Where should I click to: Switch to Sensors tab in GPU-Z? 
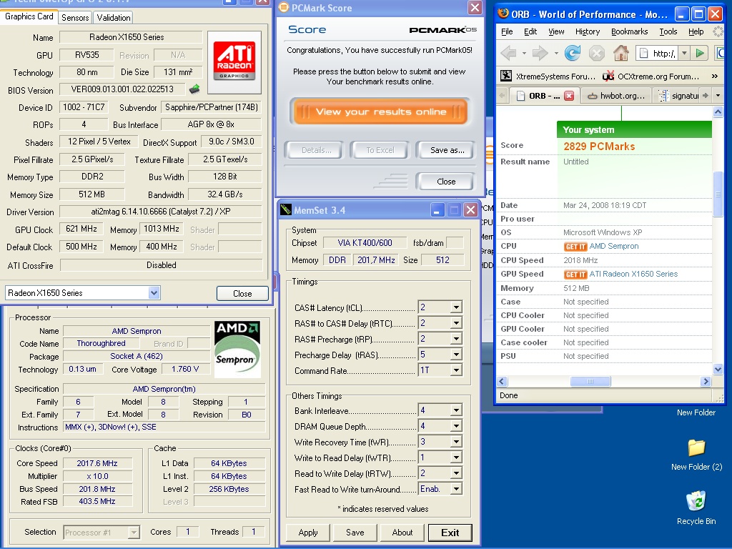[74, 18]
